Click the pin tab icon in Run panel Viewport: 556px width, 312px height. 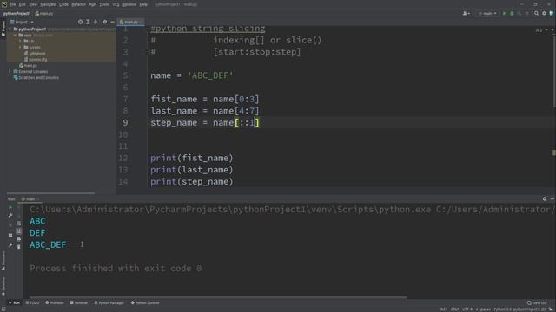(10, 244)
